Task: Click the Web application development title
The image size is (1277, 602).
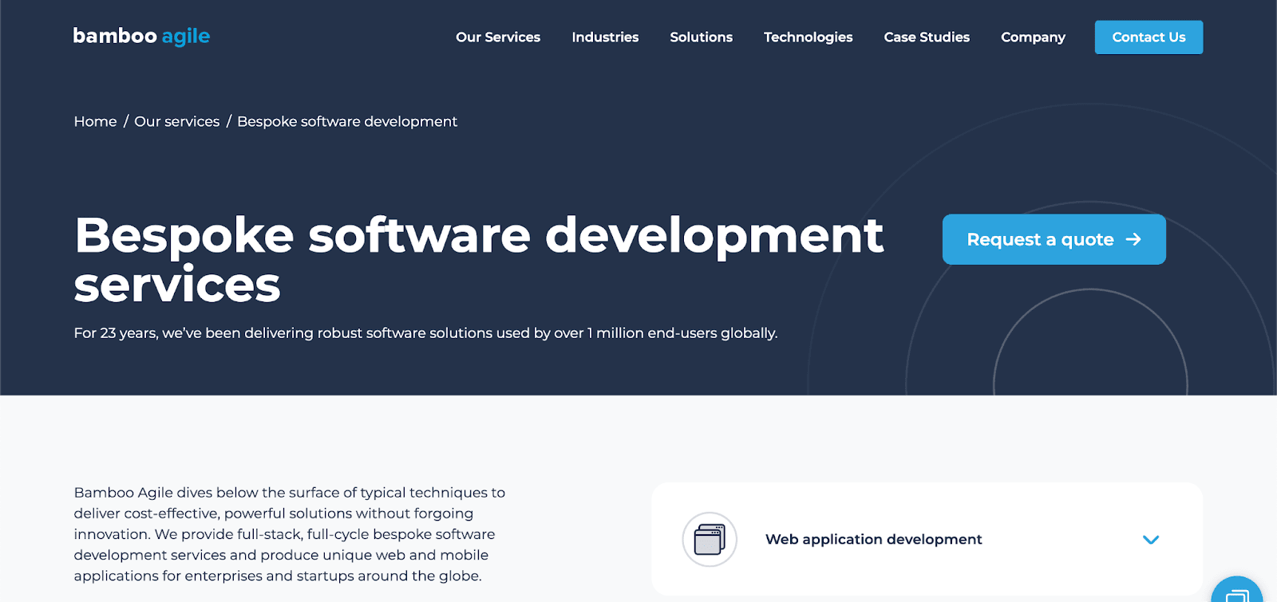Action: tap(874, 539)
